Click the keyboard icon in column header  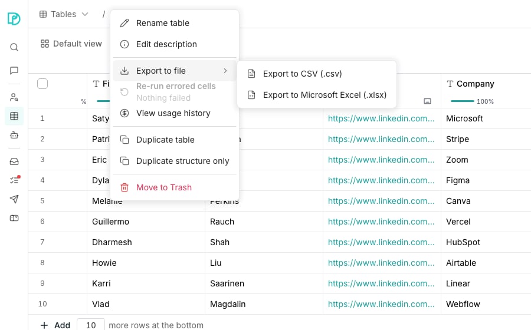click(427, 101)
